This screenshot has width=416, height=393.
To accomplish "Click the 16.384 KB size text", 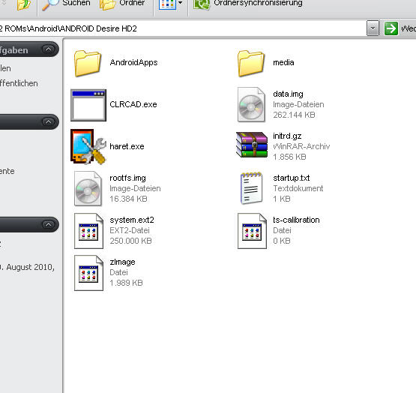I will 128,199.
